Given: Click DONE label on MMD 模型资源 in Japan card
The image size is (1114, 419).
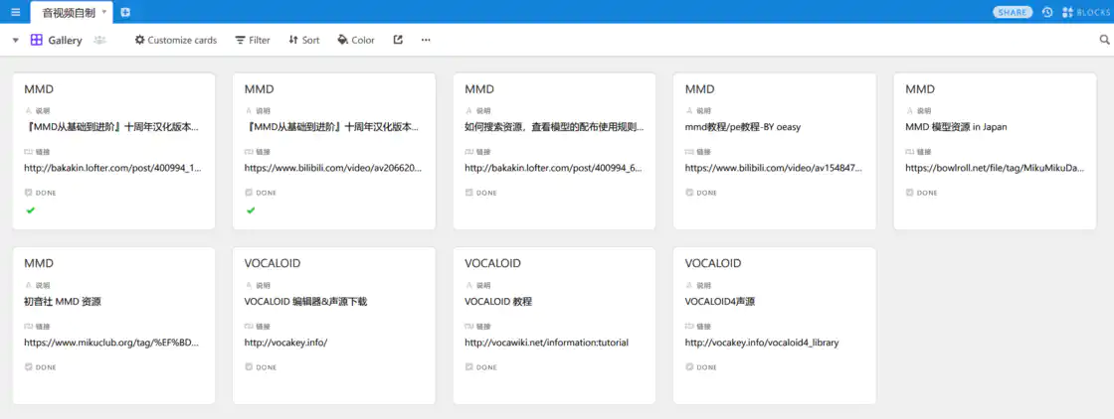Looking at the screenshot, I should [926, 194].
